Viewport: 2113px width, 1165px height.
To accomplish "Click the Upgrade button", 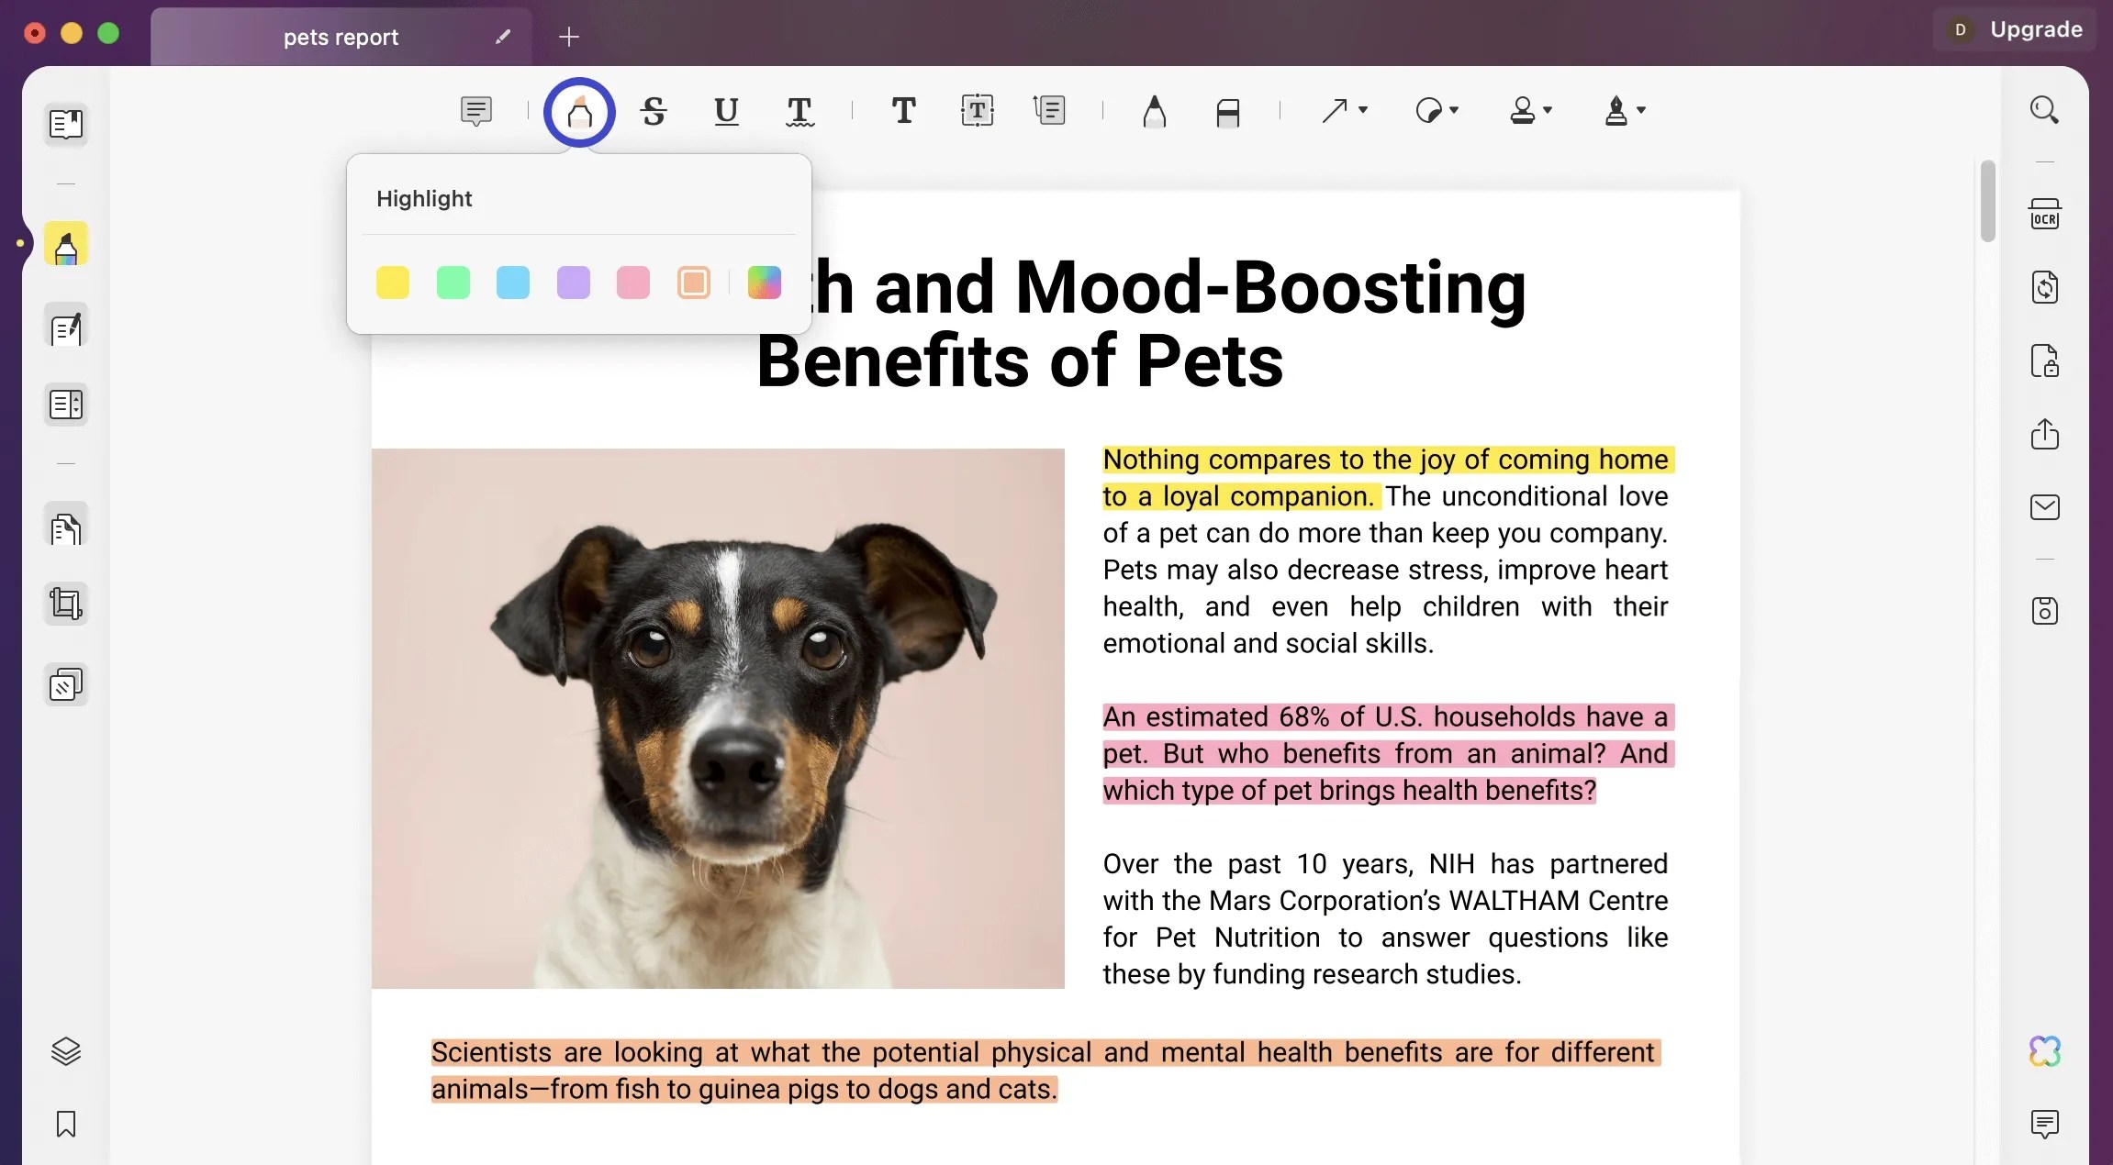I will pos(2035,28).
